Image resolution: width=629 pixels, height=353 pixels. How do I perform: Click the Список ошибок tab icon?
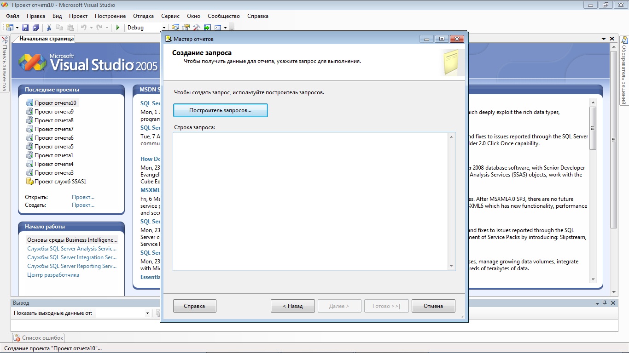[x=17, y=338]
